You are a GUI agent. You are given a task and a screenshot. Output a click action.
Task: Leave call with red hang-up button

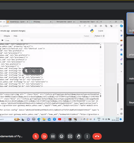tap(97, 136)
